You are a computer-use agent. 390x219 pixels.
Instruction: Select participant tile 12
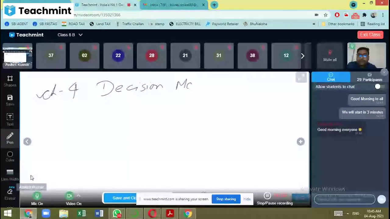click(x=286, y=56)
